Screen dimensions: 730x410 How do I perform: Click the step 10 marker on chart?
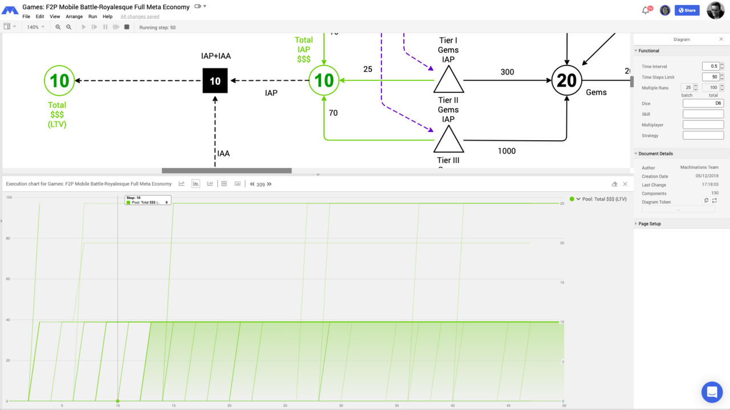pyautogui.click(x=117, y=401)
